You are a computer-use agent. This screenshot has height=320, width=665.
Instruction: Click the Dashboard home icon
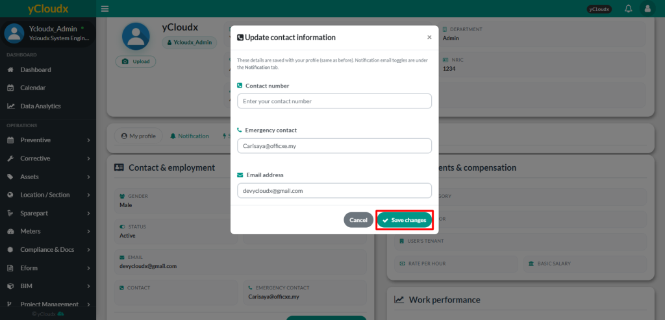(12, 69)
